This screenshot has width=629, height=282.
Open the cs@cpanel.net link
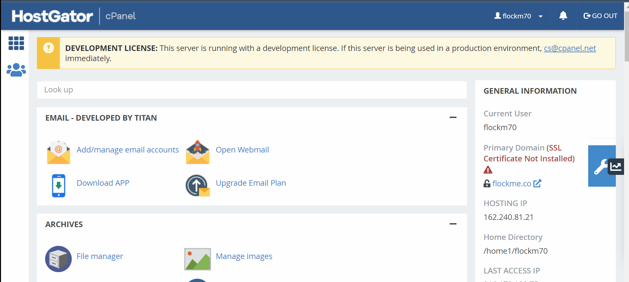pyautogui.click(x=570, y=48)
